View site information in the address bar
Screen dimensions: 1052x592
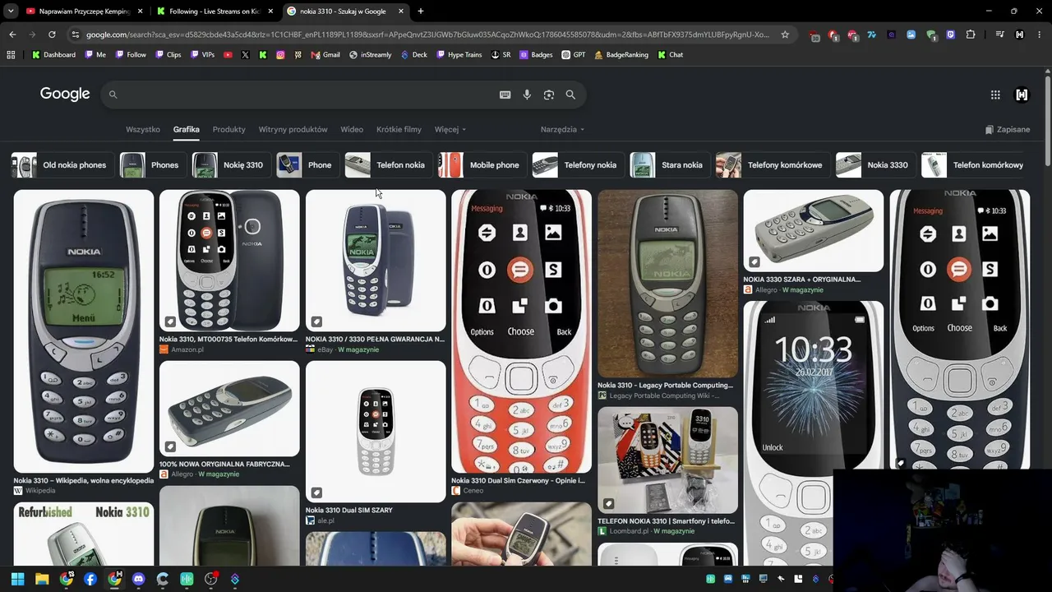76,35
